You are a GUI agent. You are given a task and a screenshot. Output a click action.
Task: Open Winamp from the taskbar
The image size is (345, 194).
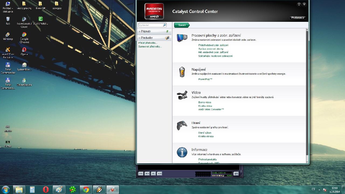(x=99, y=190)
